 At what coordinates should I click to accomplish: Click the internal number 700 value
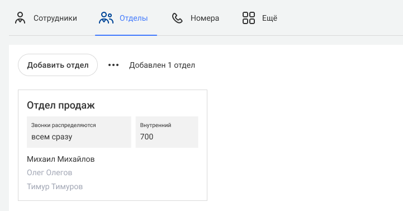(x=146, y=137)
